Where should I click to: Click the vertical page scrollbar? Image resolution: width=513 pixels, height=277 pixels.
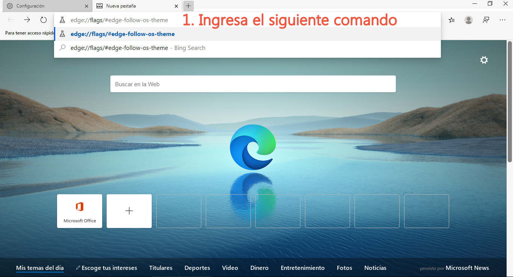coord(510,101)
